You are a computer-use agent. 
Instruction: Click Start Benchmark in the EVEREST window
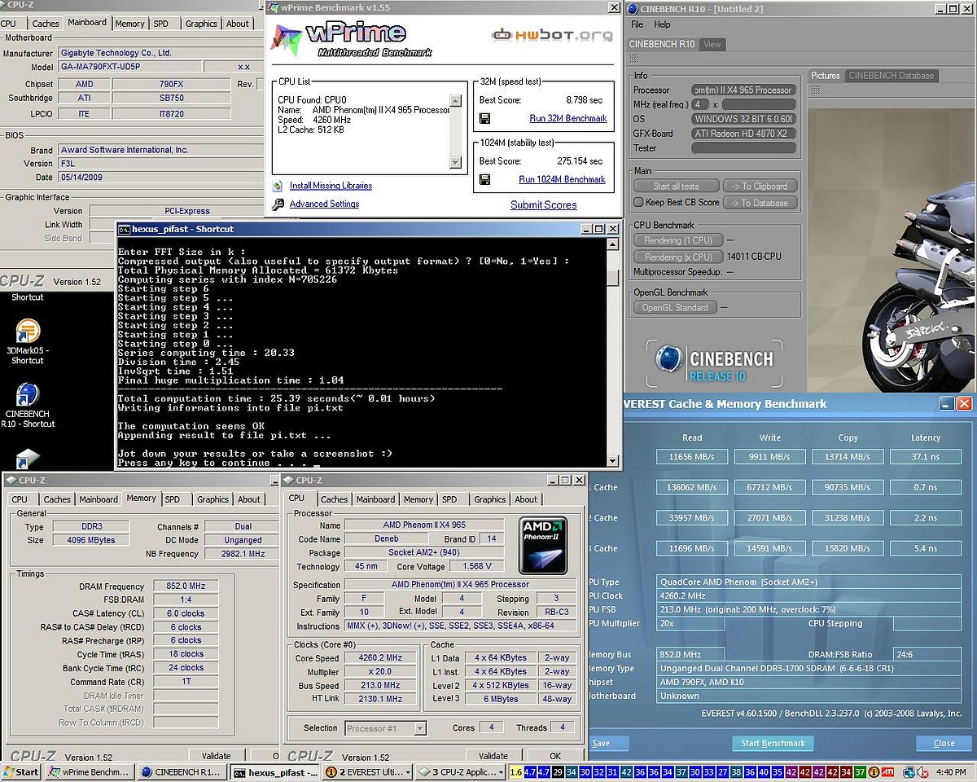[773, 743]
